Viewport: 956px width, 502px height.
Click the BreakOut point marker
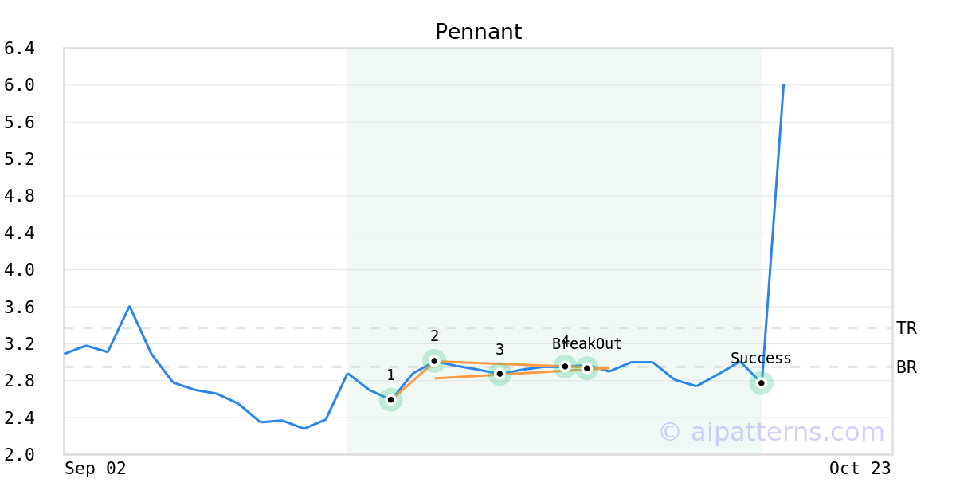(x=586, y=368)
